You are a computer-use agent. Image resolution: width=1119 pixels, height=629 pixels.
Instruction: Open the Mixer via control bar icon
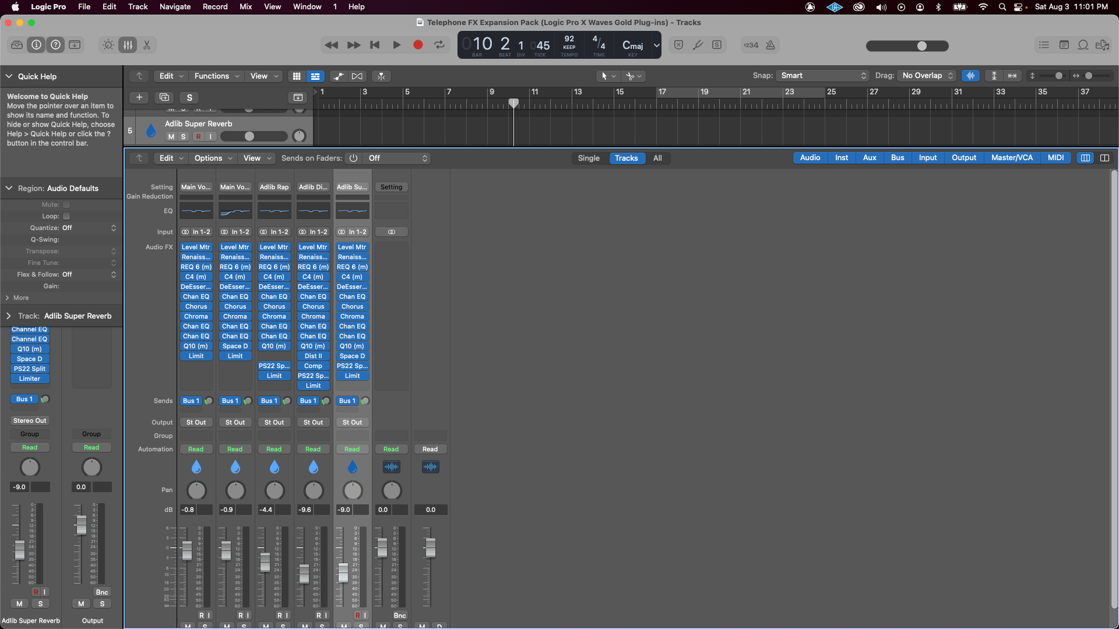128,45
